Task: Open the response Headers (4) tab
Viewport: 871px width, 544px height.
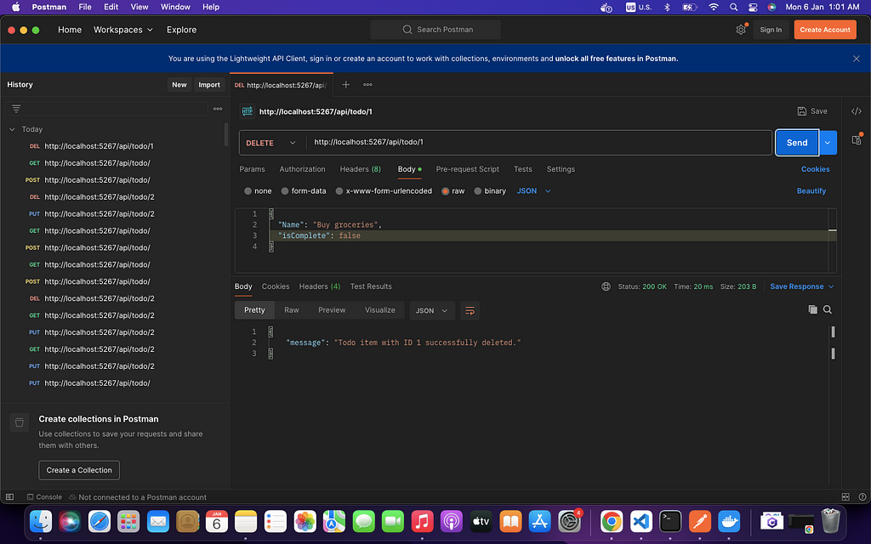Action: coord(320,286)
